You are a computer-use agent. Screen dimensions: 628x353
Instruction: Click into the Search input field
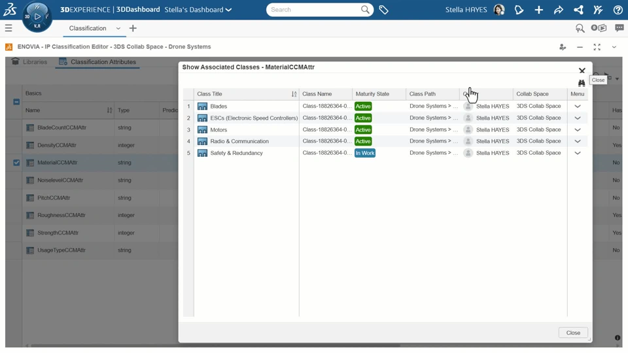313,10
